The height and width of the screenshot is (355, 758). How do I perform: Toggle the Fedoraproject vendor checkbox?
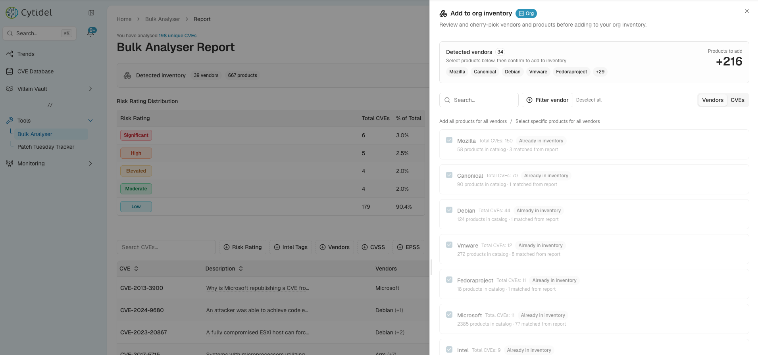449,280
